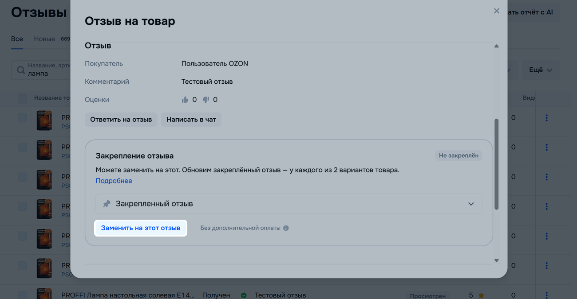Image resolution: width=577 pixels, height=299 pixels.
Task: Click the search magnifier icon
Action: (x=20, y=70)
